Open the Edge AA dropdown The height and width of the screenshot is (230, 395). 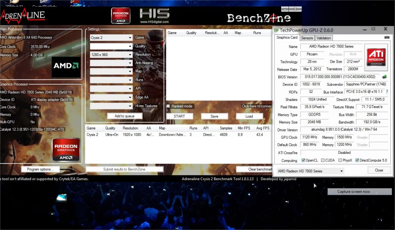coord(111,97)
